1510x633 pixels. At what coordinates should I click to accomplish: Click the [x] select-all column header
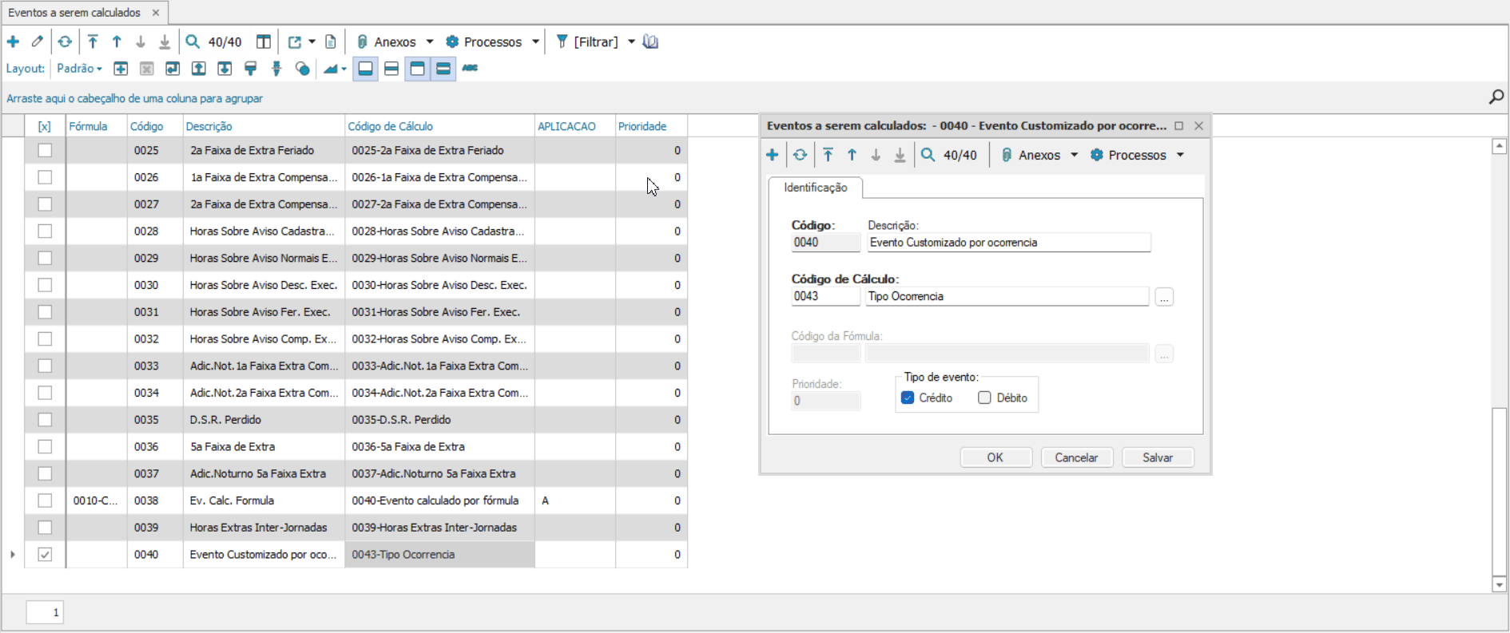coord(45,126)
